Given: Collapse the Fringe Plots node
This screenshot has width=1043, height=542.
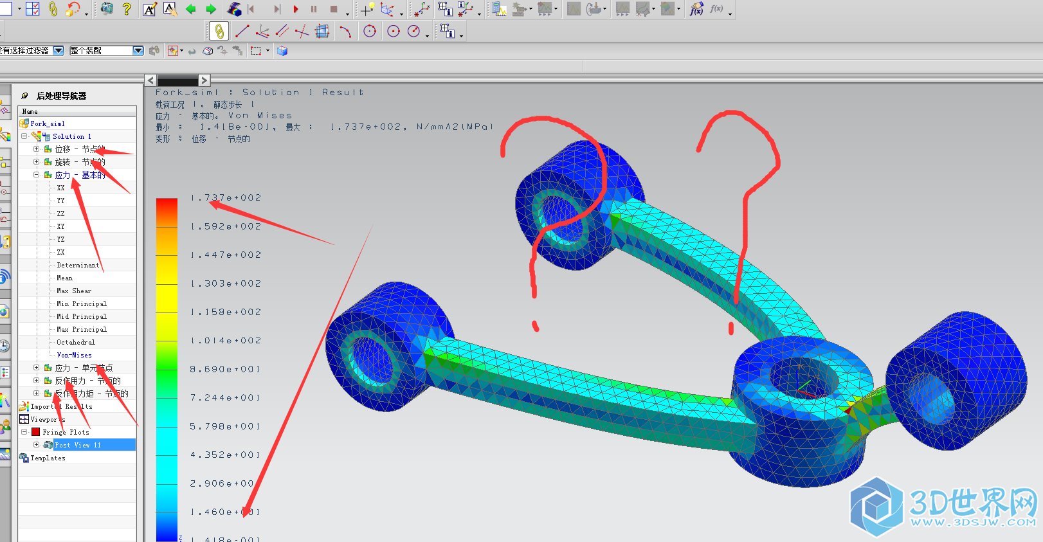Looking at the screenshot, I should [x=24, y=432].
